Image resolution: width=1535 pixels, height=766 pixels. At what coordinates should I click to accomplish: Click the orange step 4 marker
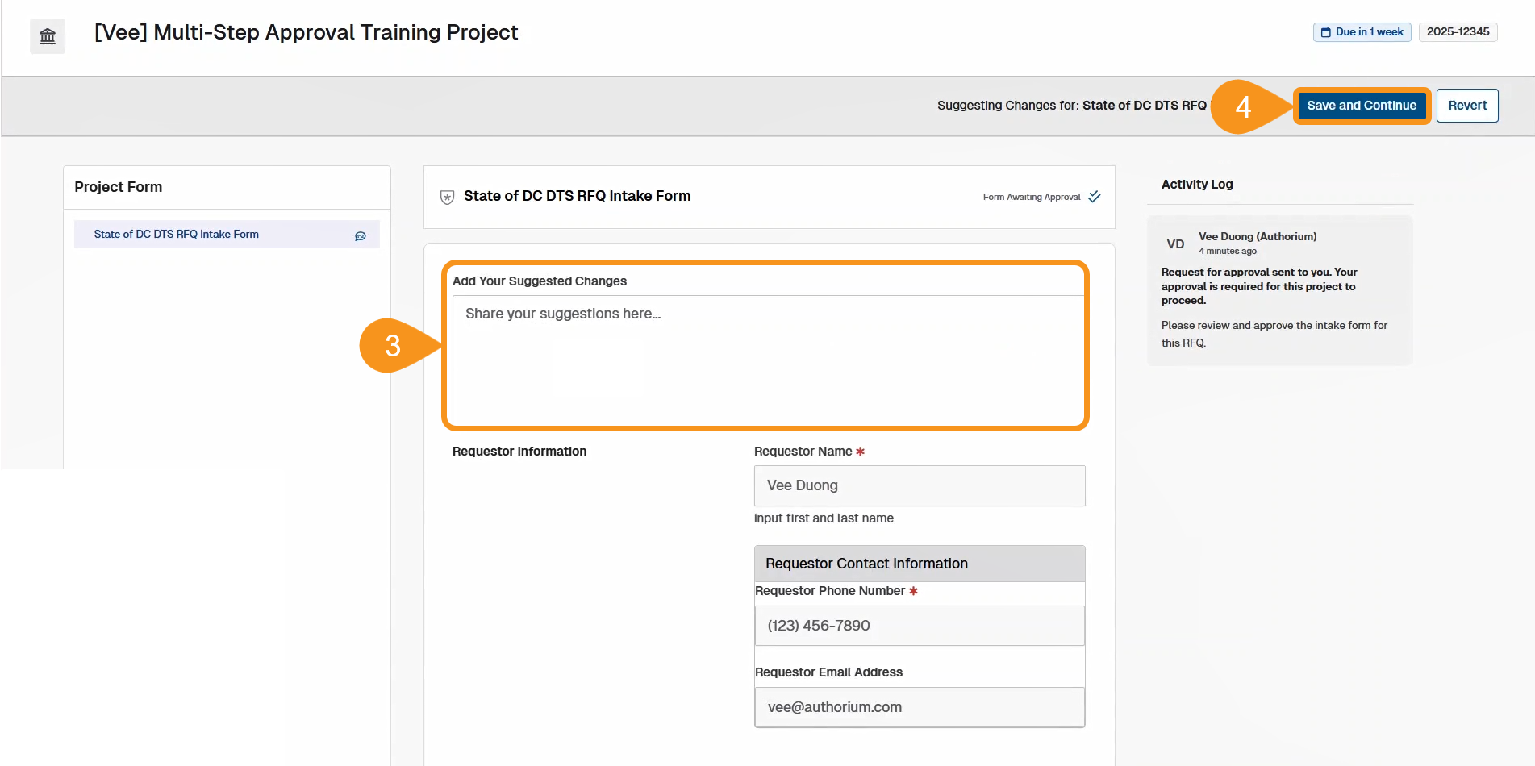[1243, 106]
